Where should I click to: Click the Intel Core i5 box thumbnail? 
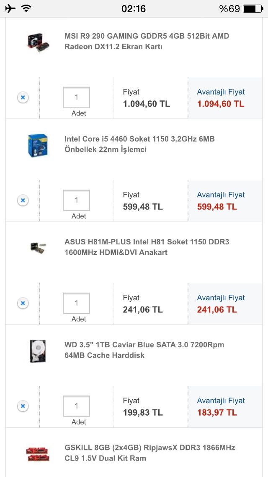click(x=38, y=145)
